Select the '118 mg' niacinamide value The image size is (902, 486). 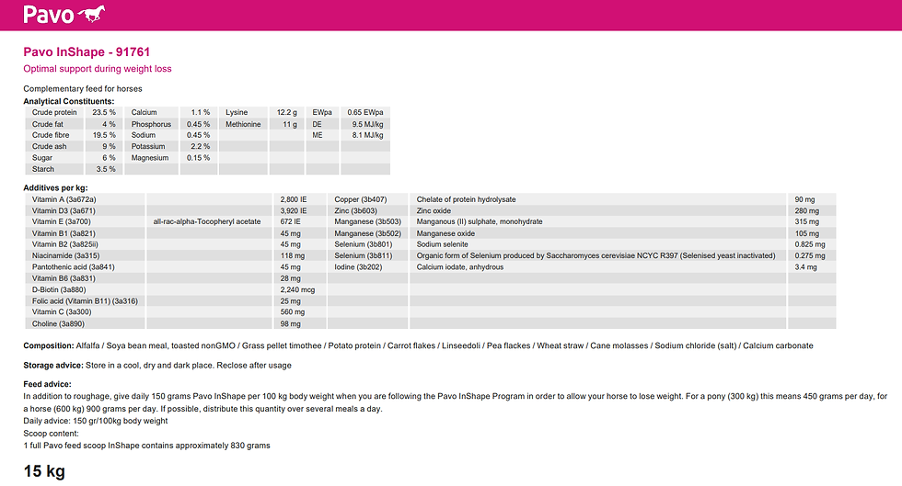[x=293, y=255]
